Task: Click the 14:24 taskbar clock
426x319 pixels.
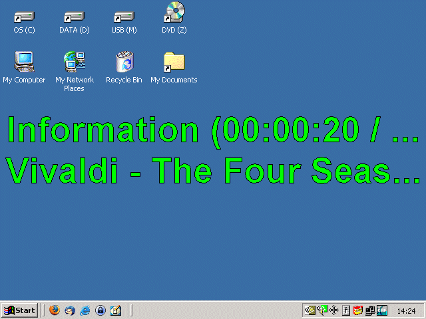Action: (x=406, y=311)
